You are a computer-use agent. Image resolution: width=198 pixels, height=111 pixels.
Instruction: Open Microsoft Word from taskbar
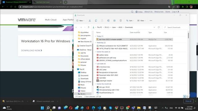click(x=144, y=108)
